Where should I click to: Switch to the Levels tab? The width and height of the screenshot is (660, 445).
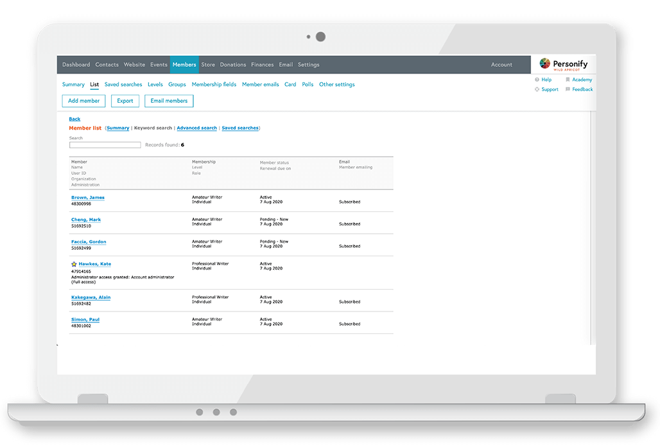pos(155,84)
